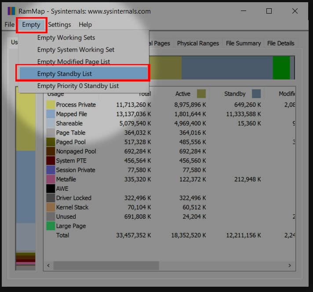Click the Unused color swatch
Image resolution: width=313 pixels, height=292 pixels.
51,217
